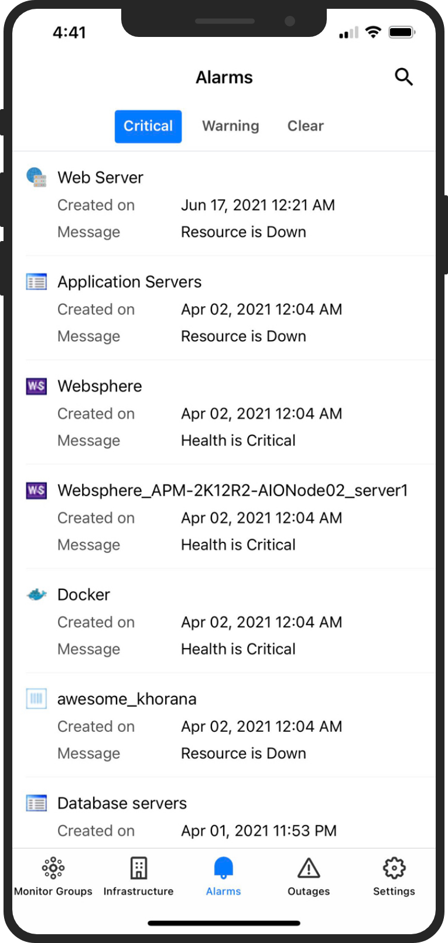Viewport: 448px width, 943px height.
Task: Open the Websphere_APM-2K12R2-AIONode02_server1 alarm
Action: click(x=232, y=490)
